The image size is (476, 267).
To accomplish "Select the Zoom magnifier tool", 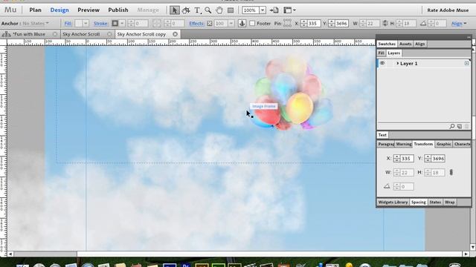I will click(208, 10).
